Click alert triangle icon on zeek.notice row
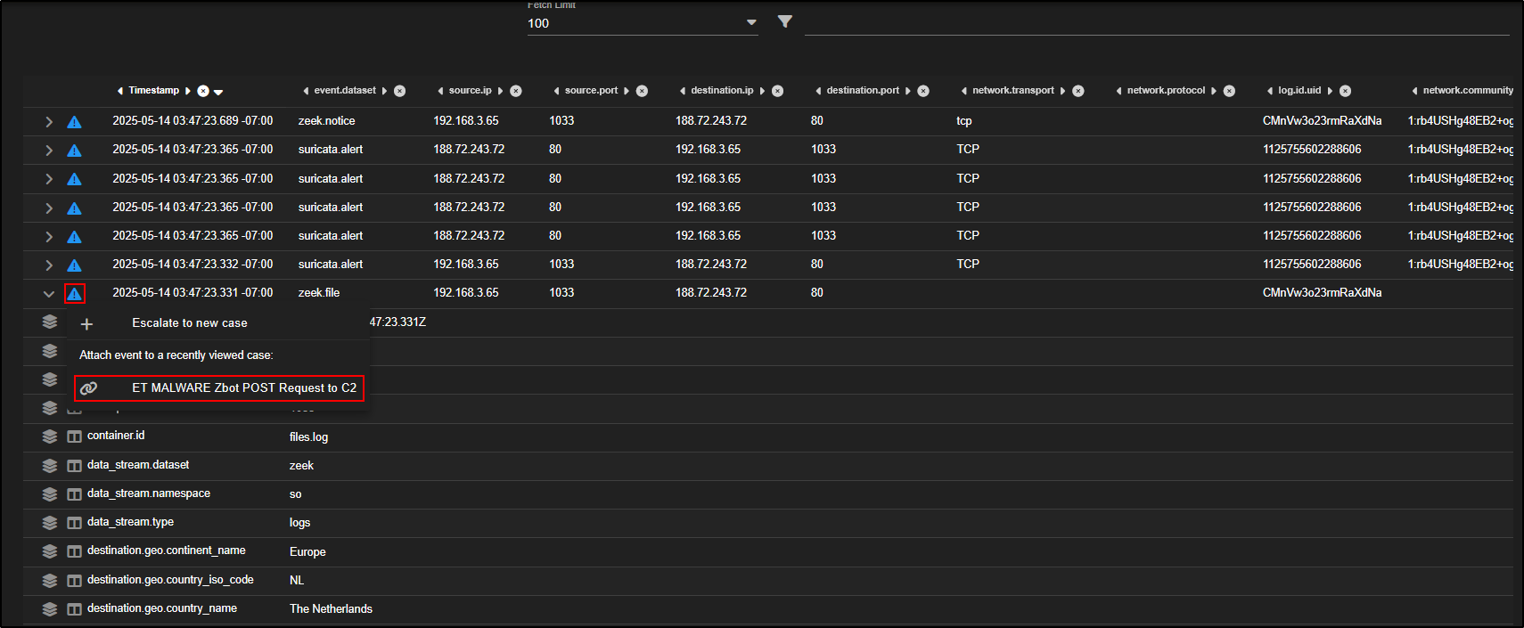 [75, 122]
